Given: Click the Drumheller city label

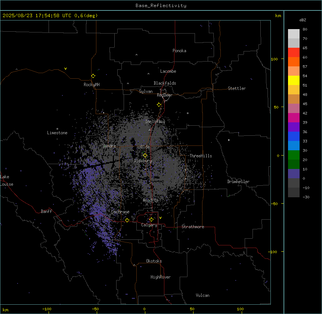Looking at the screenshot, I should pos(238,182).
